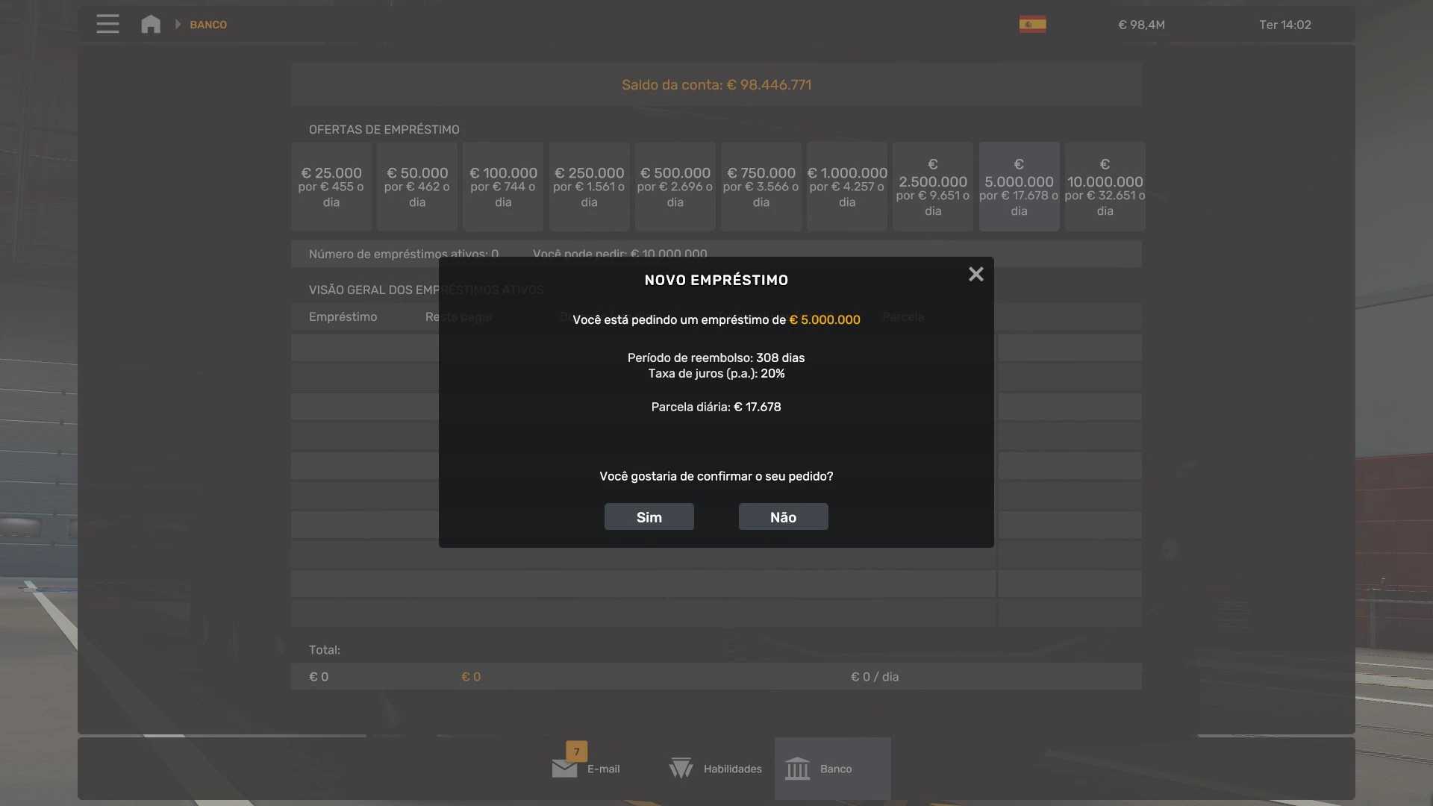This screenshot has width=1433, height=806.
Task: Pick the € 10.000.000 loan offer
Action: point(1105,187)
